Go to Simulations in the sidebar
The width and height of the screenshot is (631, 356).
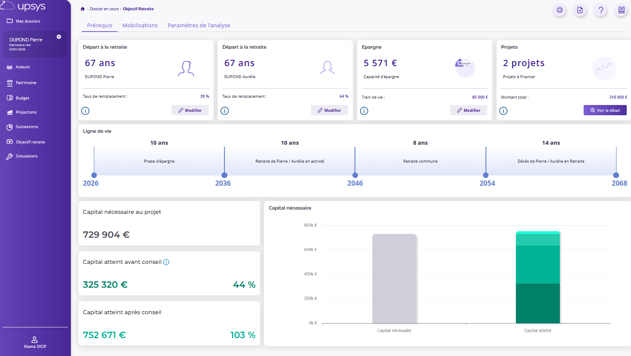(26, 156)
